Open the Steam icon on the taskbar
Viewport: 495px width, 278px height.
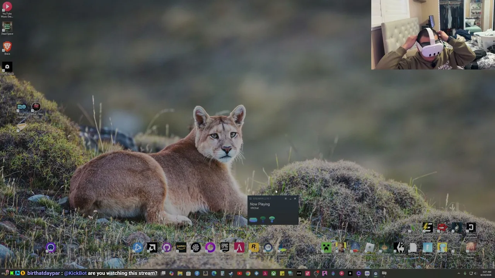tap(231, 273)
